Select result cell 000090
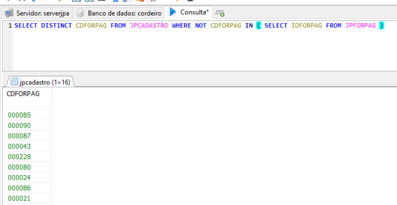 27,125
